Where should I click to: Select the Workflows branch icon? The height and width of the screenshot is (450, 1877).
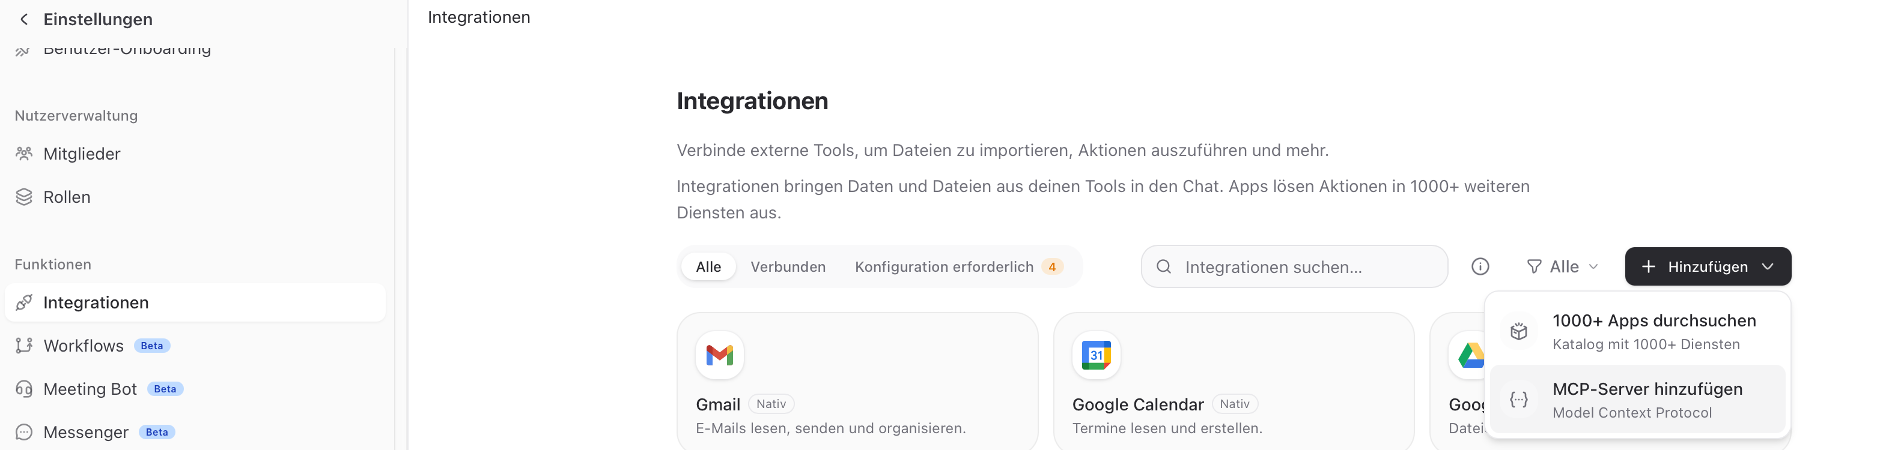24,346
